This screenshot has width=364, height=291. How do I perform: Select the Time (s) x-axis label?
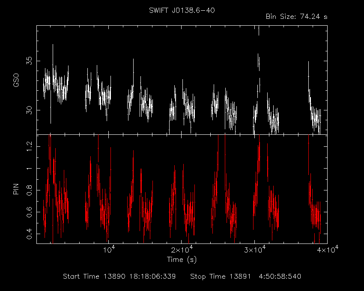point(182,259)
